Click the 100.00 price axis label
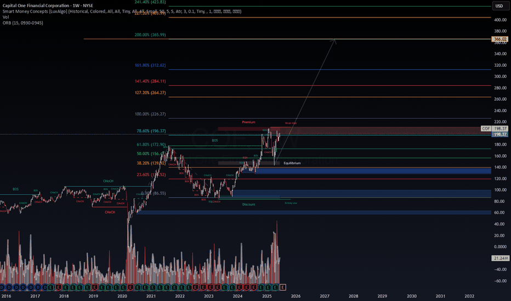The width and height of the screenshot is (511, 301). point(500,190)
